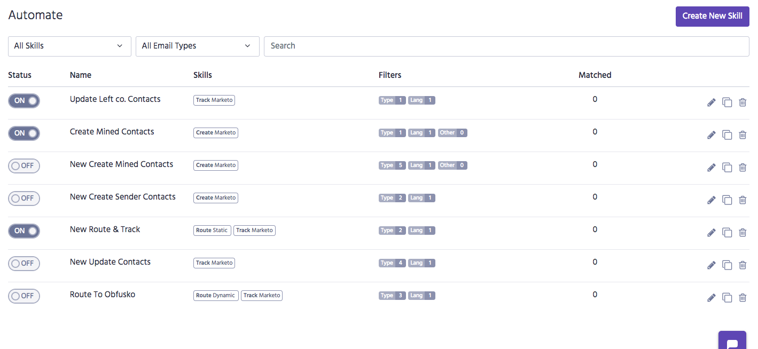Edit the Route To Obfusko skill
Viewport: 758px width, 349px height.
[x=711, y=298]
